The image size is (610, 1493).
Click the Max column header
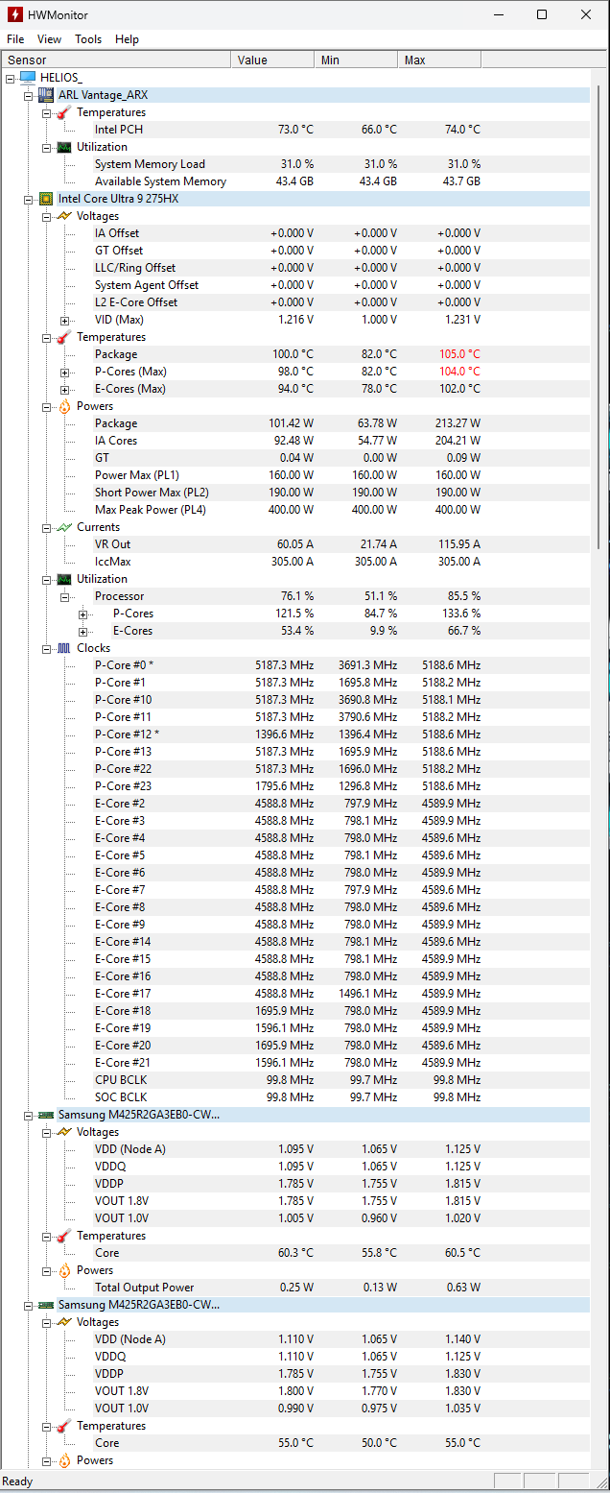point(439,60)
